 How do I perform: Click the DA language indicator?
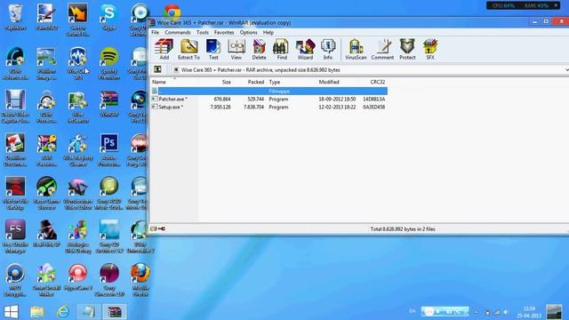pyautogui.click(x=413, y=311)
